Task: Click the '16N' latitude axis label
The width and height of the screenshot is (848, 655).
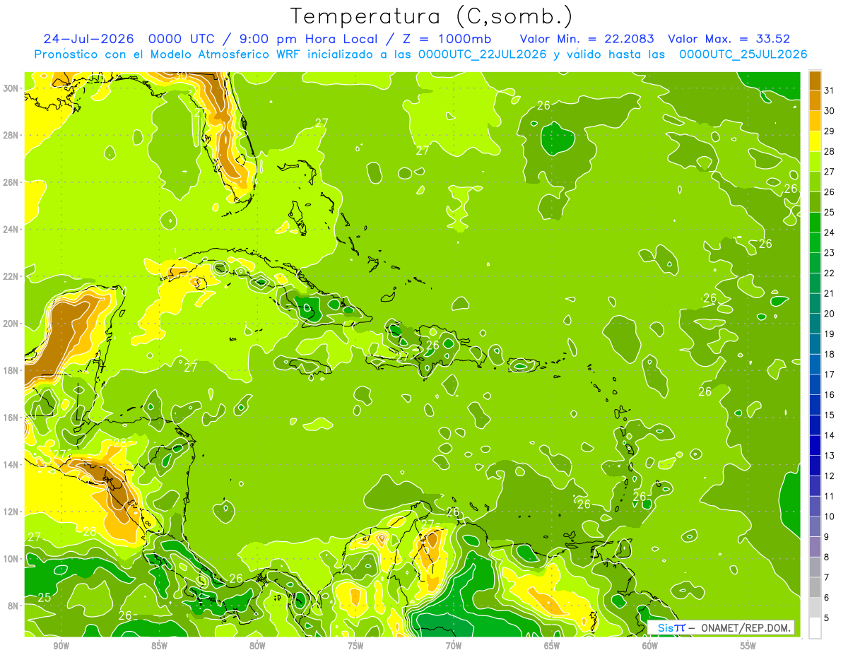Action: (x=10, y=418)
